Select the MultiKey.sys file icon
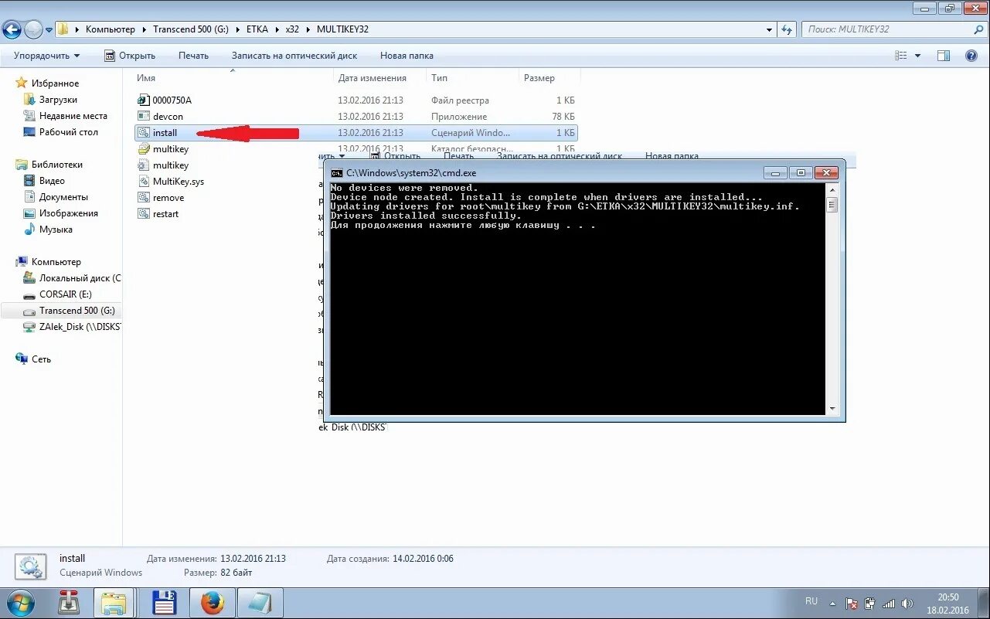 pos(143,181)
